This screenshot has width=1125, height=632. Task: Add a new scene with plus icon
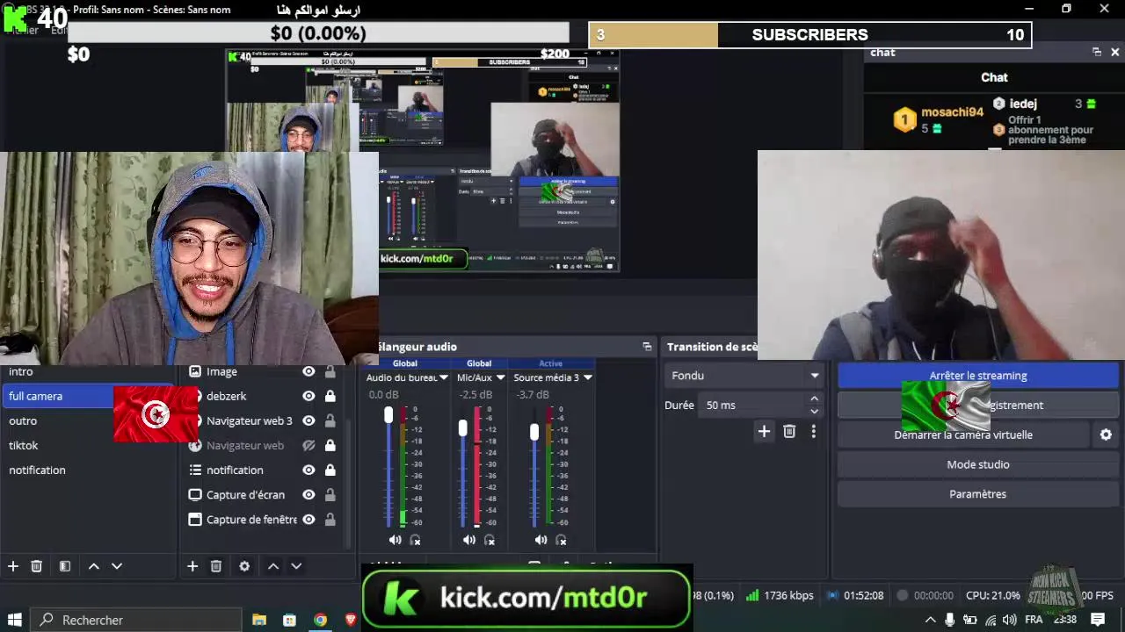[13, 566]
